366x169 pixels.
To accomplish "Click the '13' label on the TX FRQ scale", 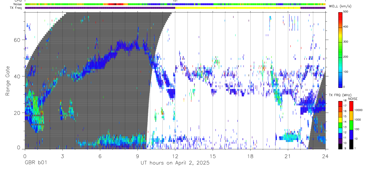I will [345, 128].
